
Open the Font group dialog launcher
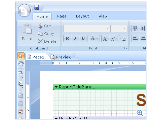[x=126, y=48]
